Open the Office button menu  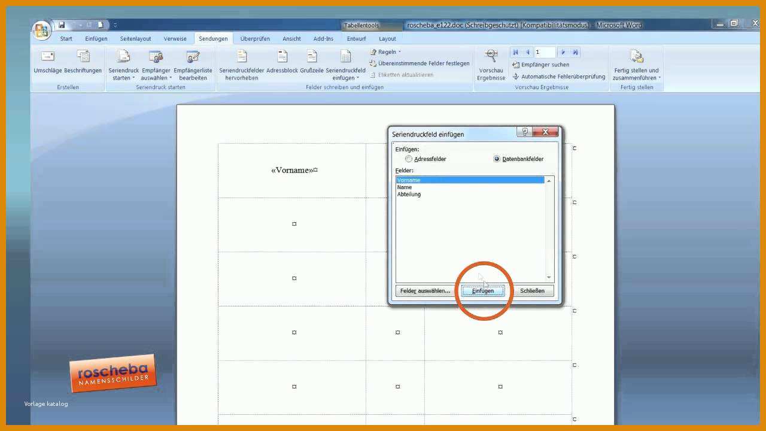point(42,31)
